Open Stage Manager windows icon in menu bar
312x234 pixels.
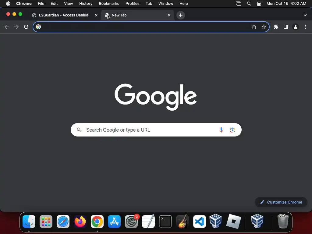tap(238, 3)
